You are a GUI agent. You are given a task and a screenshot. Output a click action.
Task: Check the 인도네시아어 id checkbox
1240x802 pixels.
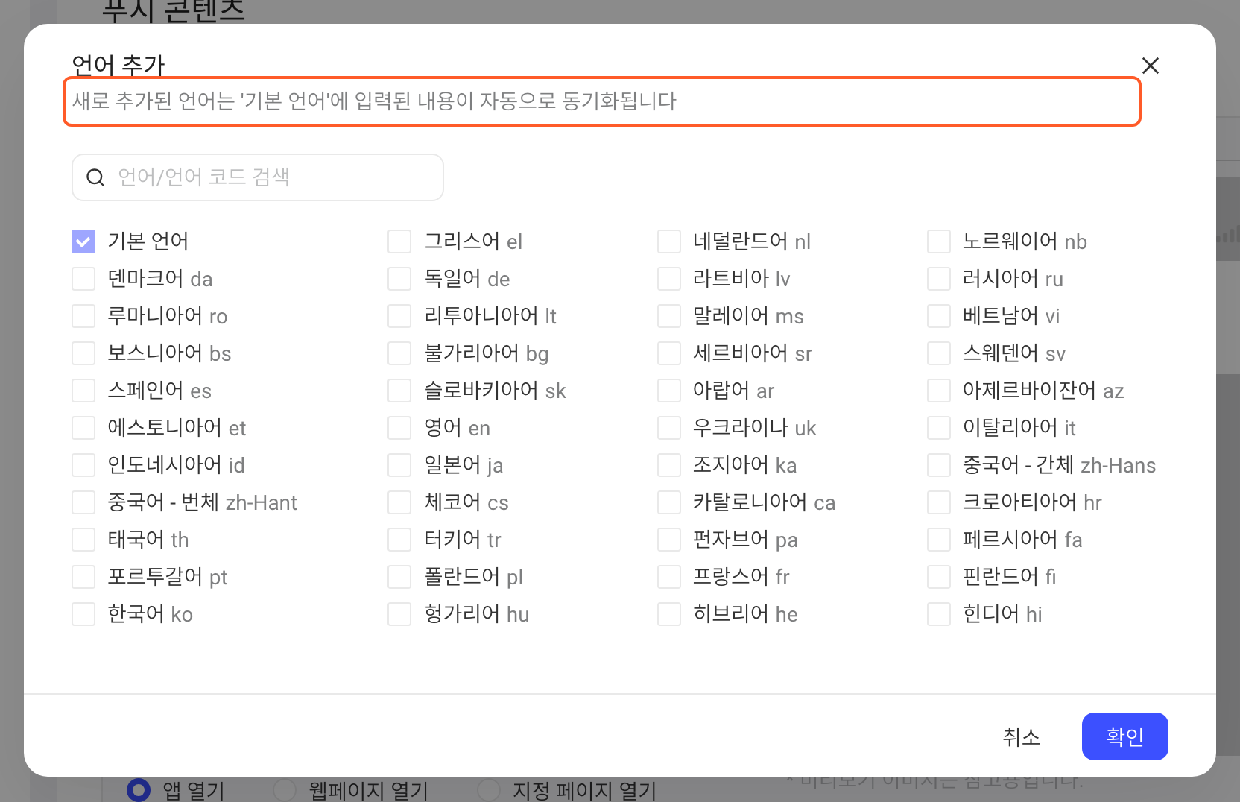(x=83, y=465)
